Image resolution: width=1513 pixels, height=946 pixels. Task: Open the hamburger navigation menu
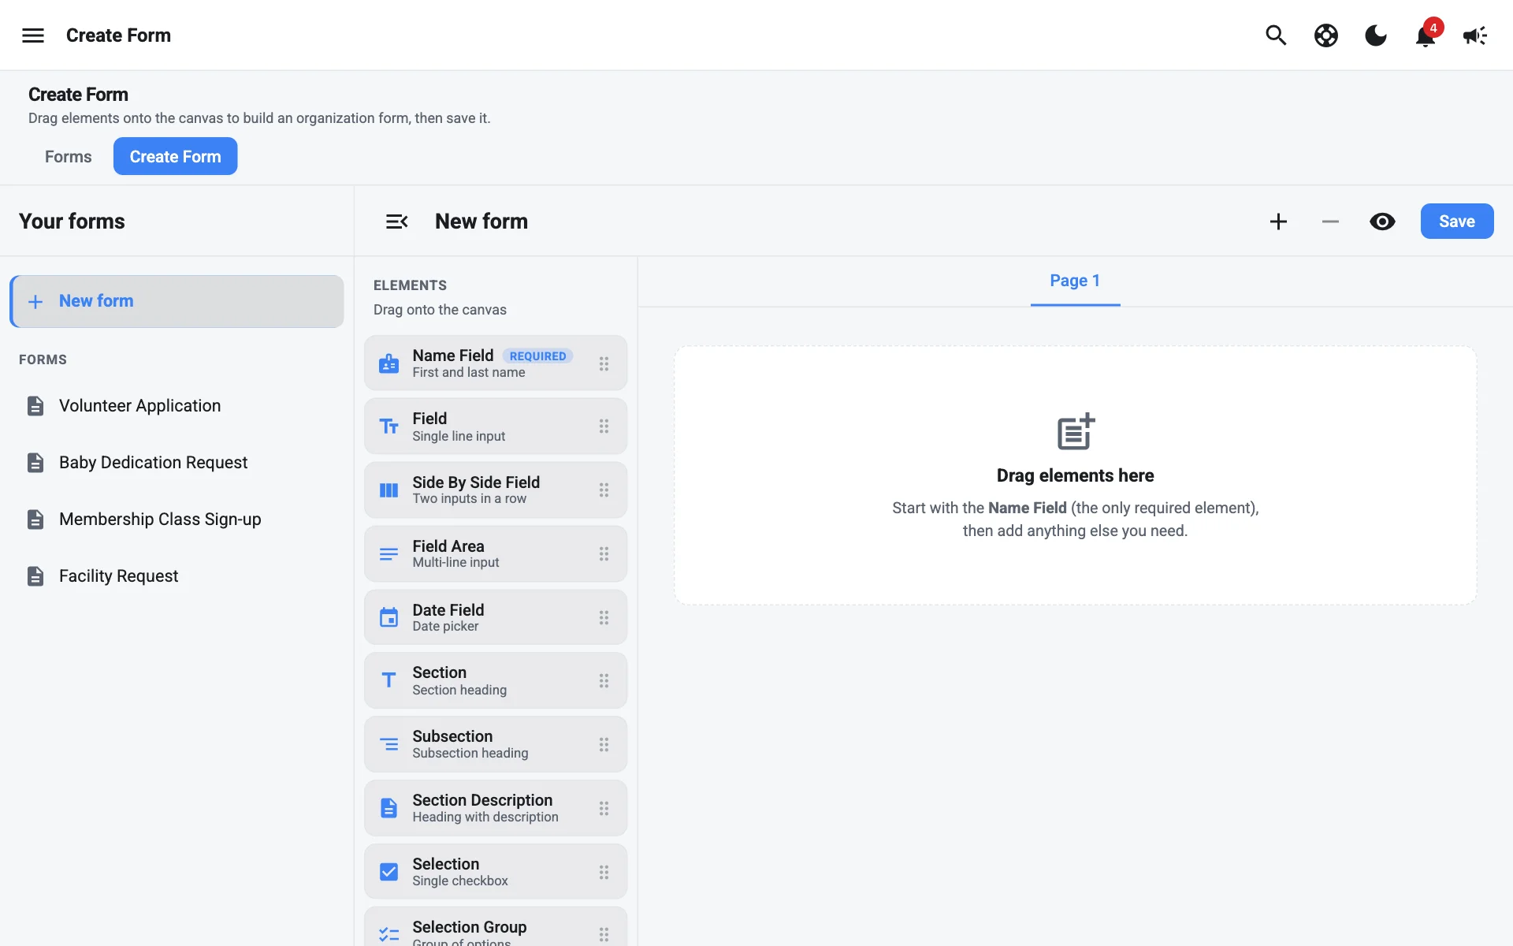pyautogui.click(x=33, y=35)
